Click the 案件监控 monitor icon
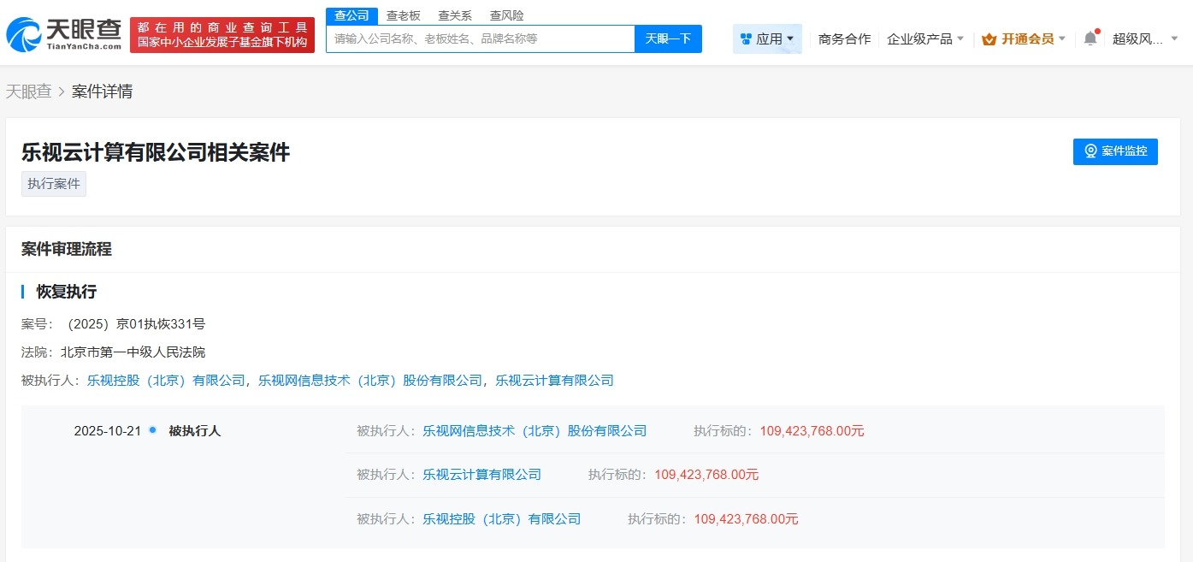 [1090, 151]
